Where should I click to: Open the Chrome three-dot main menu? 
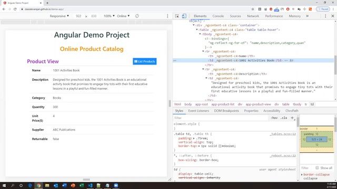pyautogui.click(x=333, y=9)
